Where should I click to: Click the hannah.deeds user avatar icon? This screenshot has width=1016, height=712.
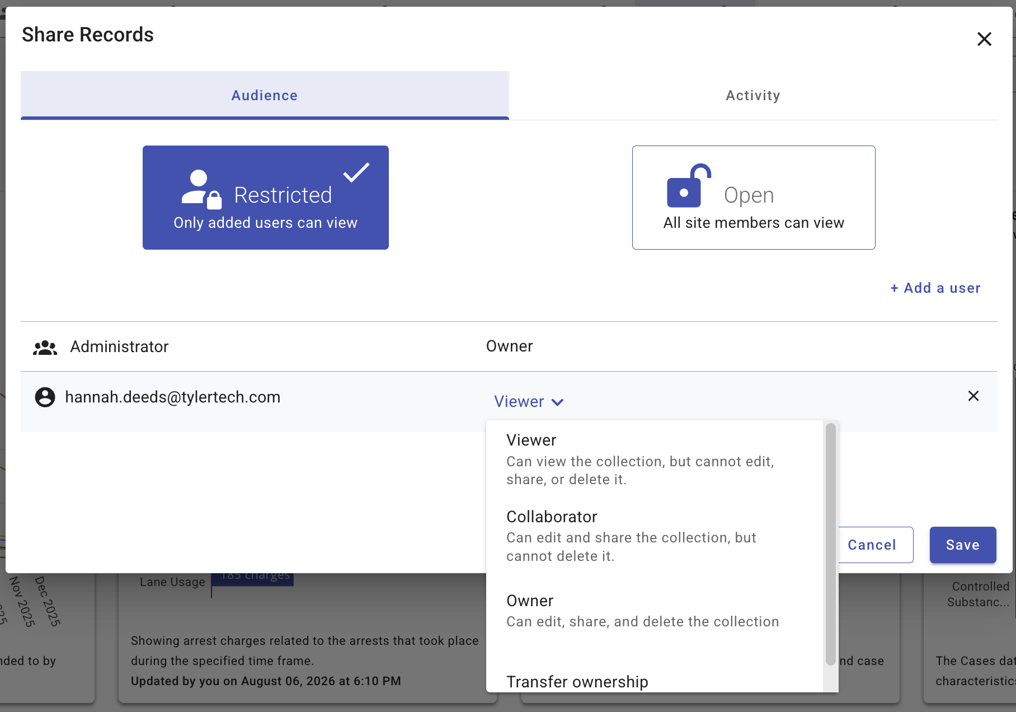(x=45, y=397)
